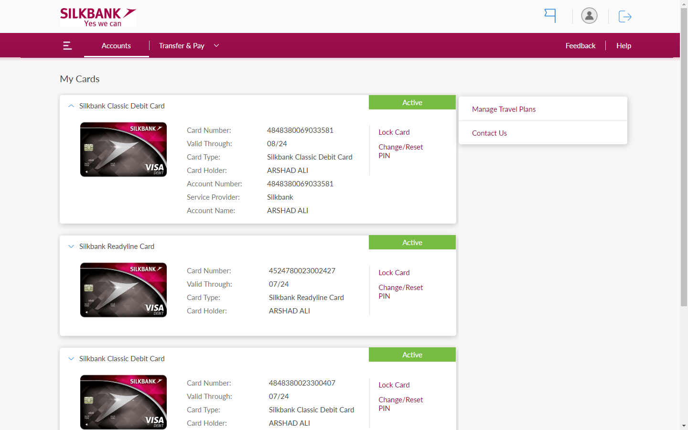This screenshot has width=688, height=430.
Task: Expand the Silkbank Readline Card section
Action: coord(71,247)
